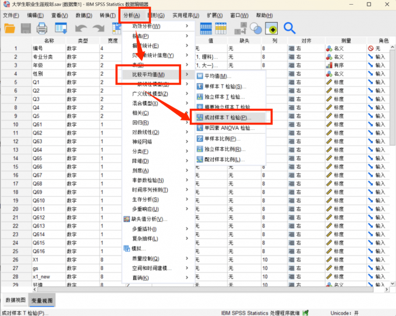
Task: Open the 帮助(H) menu
Action: [264, 15]
